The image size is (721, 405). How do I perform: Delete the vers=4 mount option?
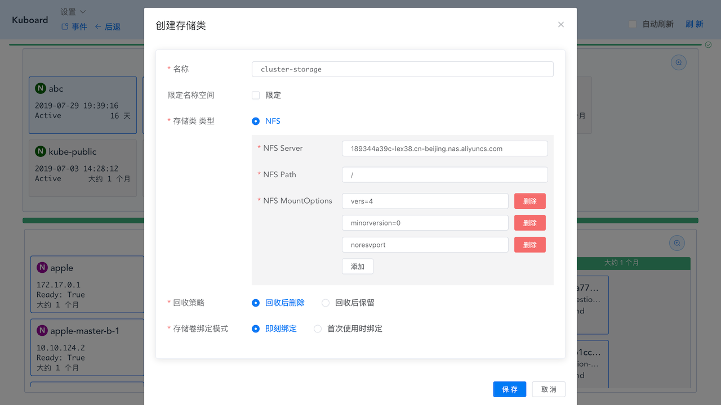[x=529, y=201]
